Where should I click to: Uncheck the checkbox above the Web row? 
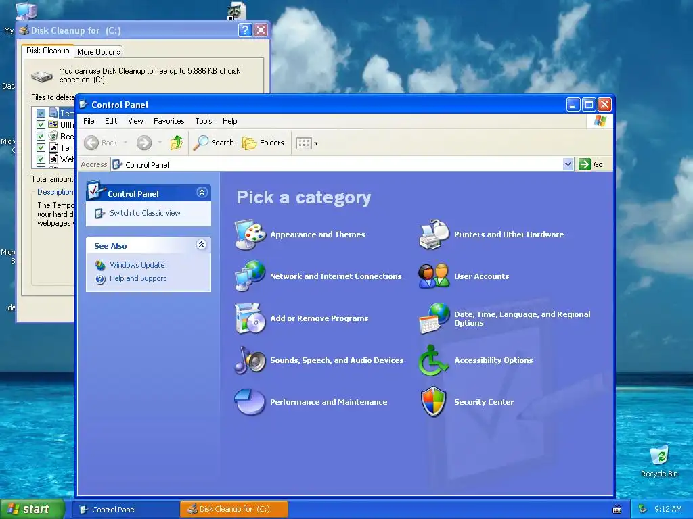point(41,147)
